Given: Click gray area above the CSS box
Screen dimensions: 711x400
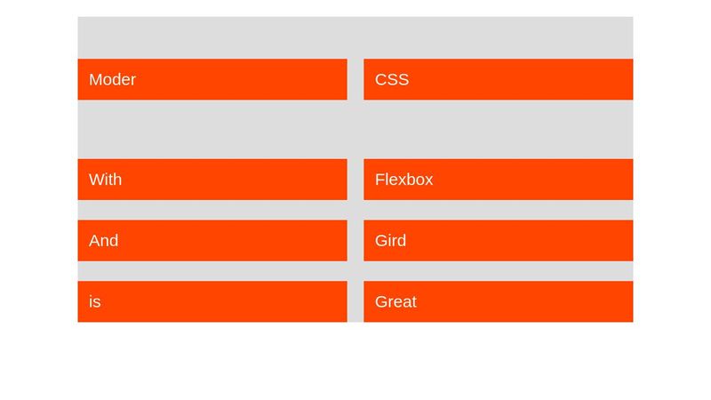Looking at the screenshot, I should pyautogui.click(x=499, y=37).
